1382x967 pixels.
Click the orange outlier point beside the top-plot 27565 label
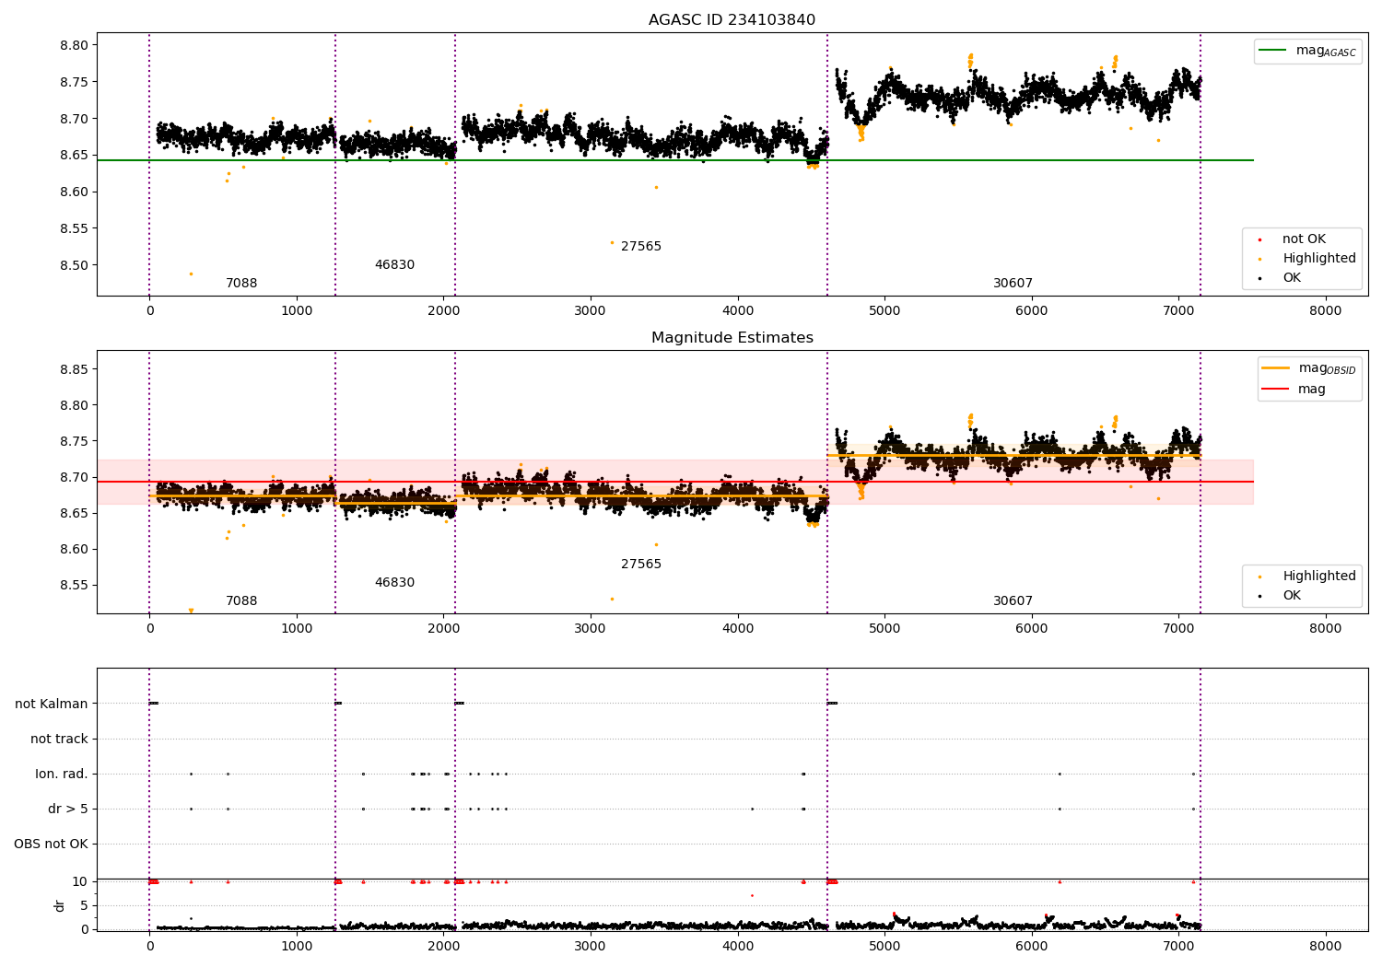[612, 242]
